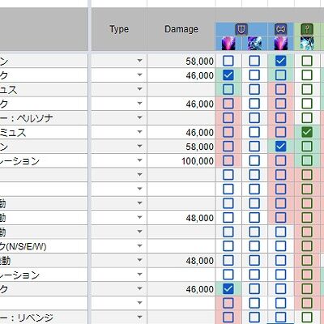Select the リベンジ name cell
Screen dimensions: 324x324
[44, 318]
